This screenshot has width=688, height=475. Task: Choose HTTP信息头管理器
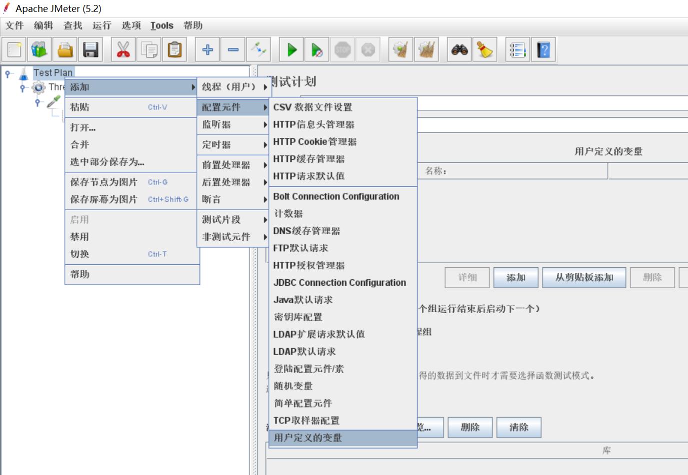tap(343, 124)
